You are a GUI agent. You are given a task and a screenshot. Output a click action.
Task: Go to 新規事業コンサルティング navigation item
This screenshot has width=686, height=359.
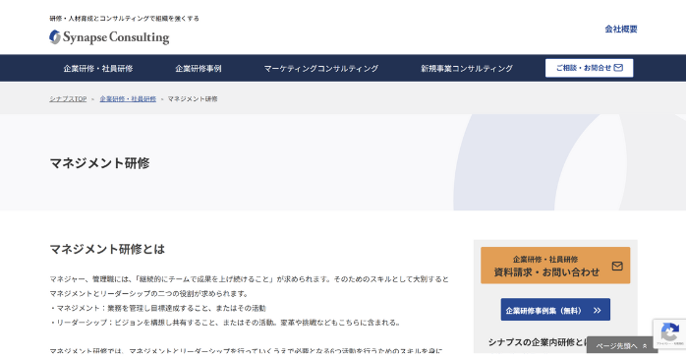pos(467,68)
